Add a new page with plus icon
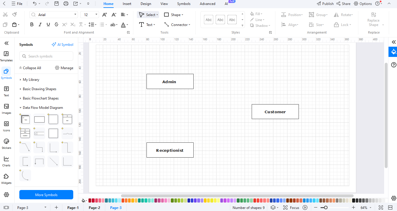The height and width of the screenshot is (211, 397). click(56, 207)
